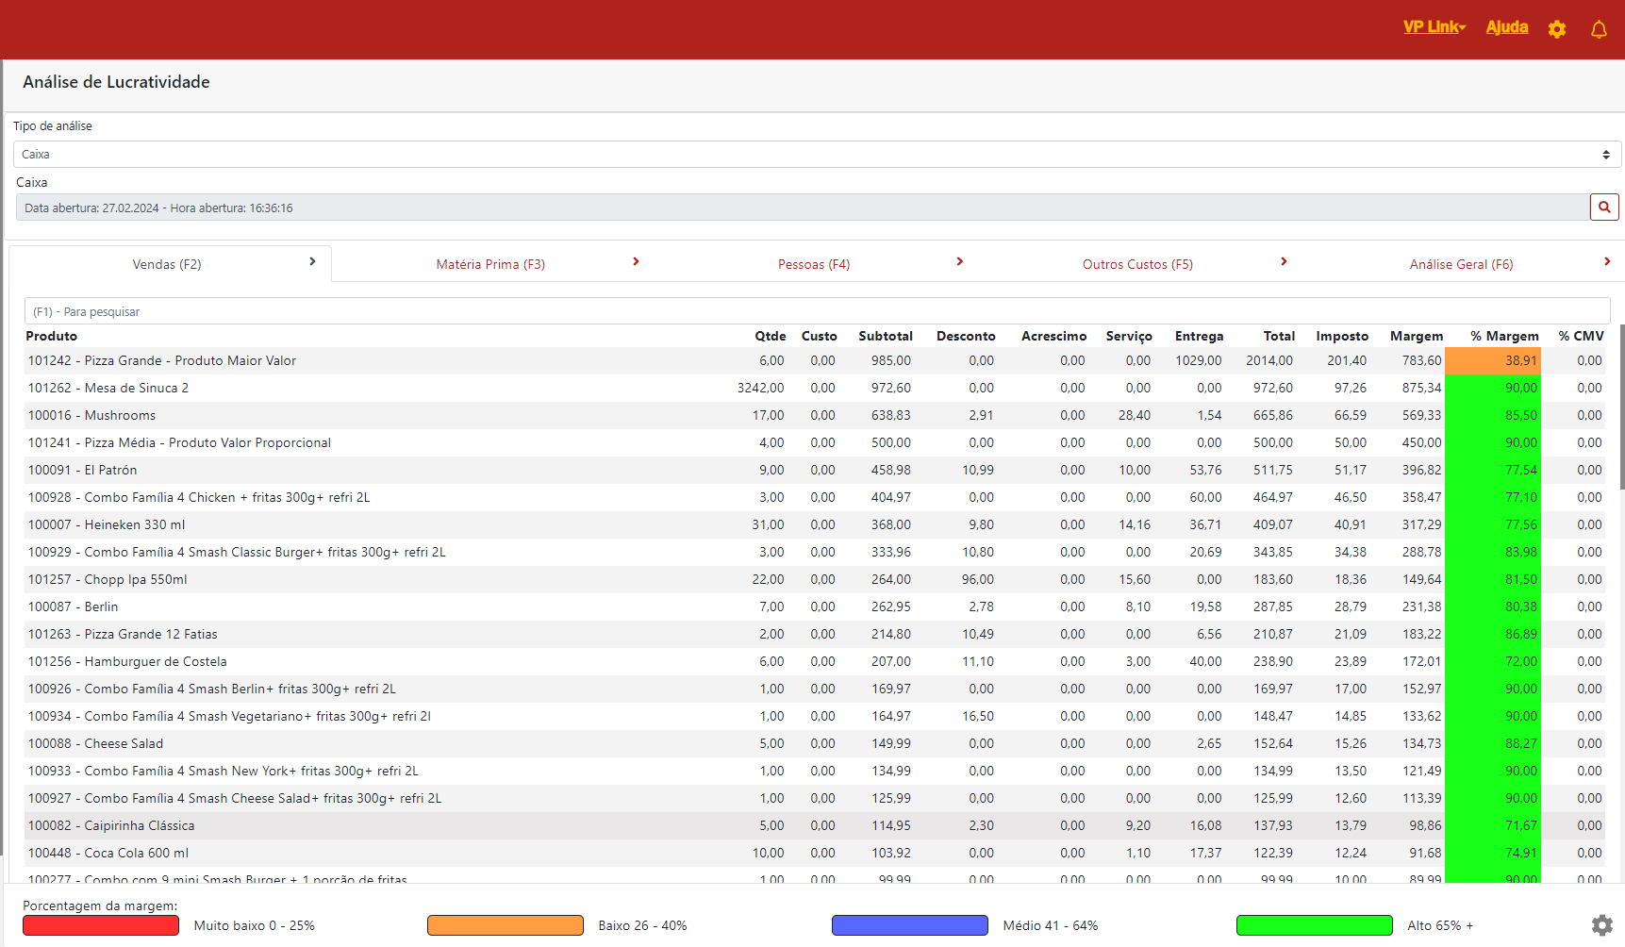The height and width of the screenshot is (947, 1625).
Task: Open the Tipo de análise dropdown
Action: click(x=816, y=155)
